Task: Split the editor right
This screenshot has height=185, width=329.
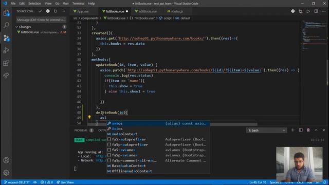Action: pos(316,11)
